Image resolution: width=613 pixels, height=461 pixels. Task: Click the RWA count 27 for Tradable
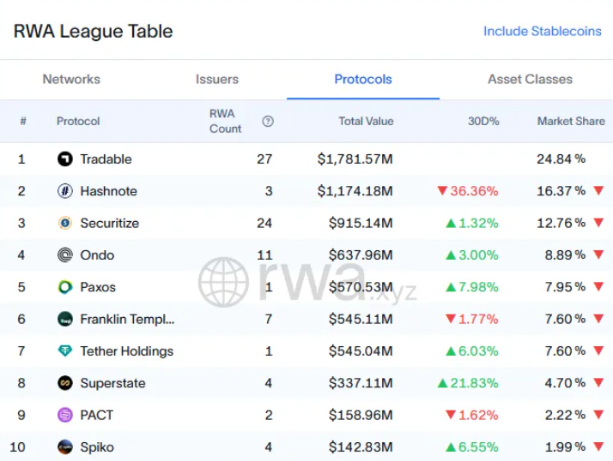pyautogui.click(x=264, y=159)
